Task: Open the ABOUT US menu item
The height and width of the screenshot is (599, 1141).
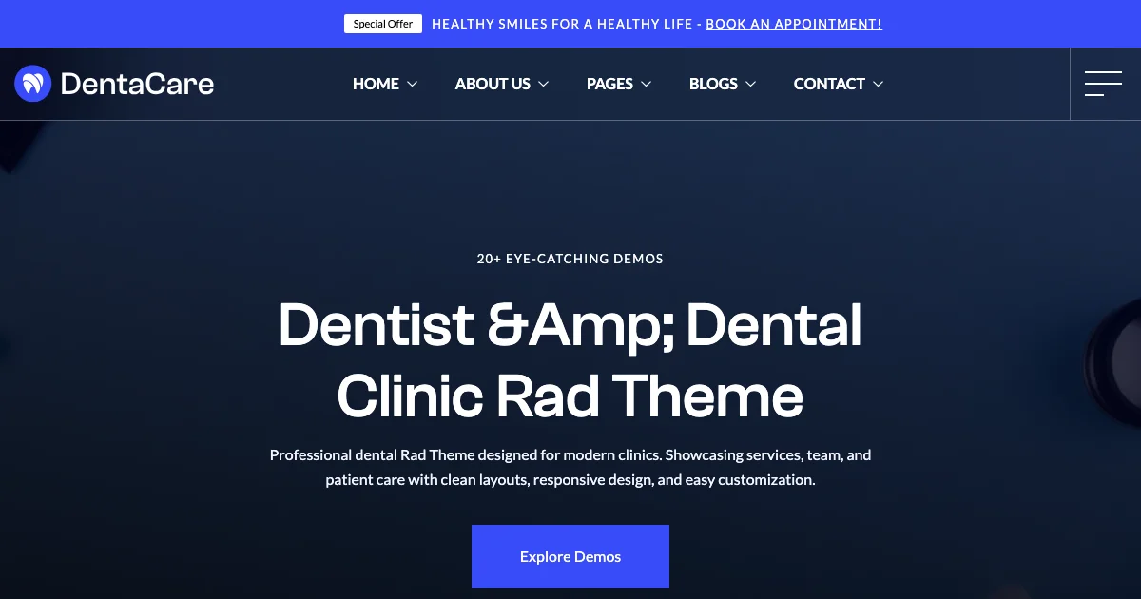Action: pos(493,84)
